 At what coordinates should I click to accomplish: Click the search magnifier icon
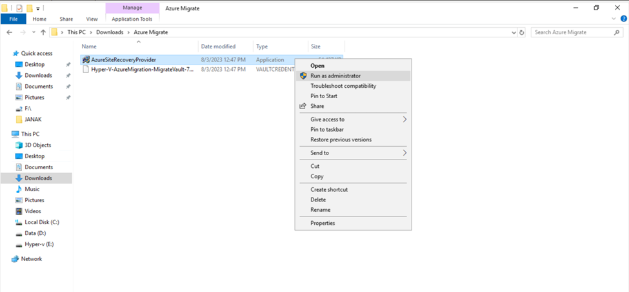pyautogui.click(x=617, y=32)
